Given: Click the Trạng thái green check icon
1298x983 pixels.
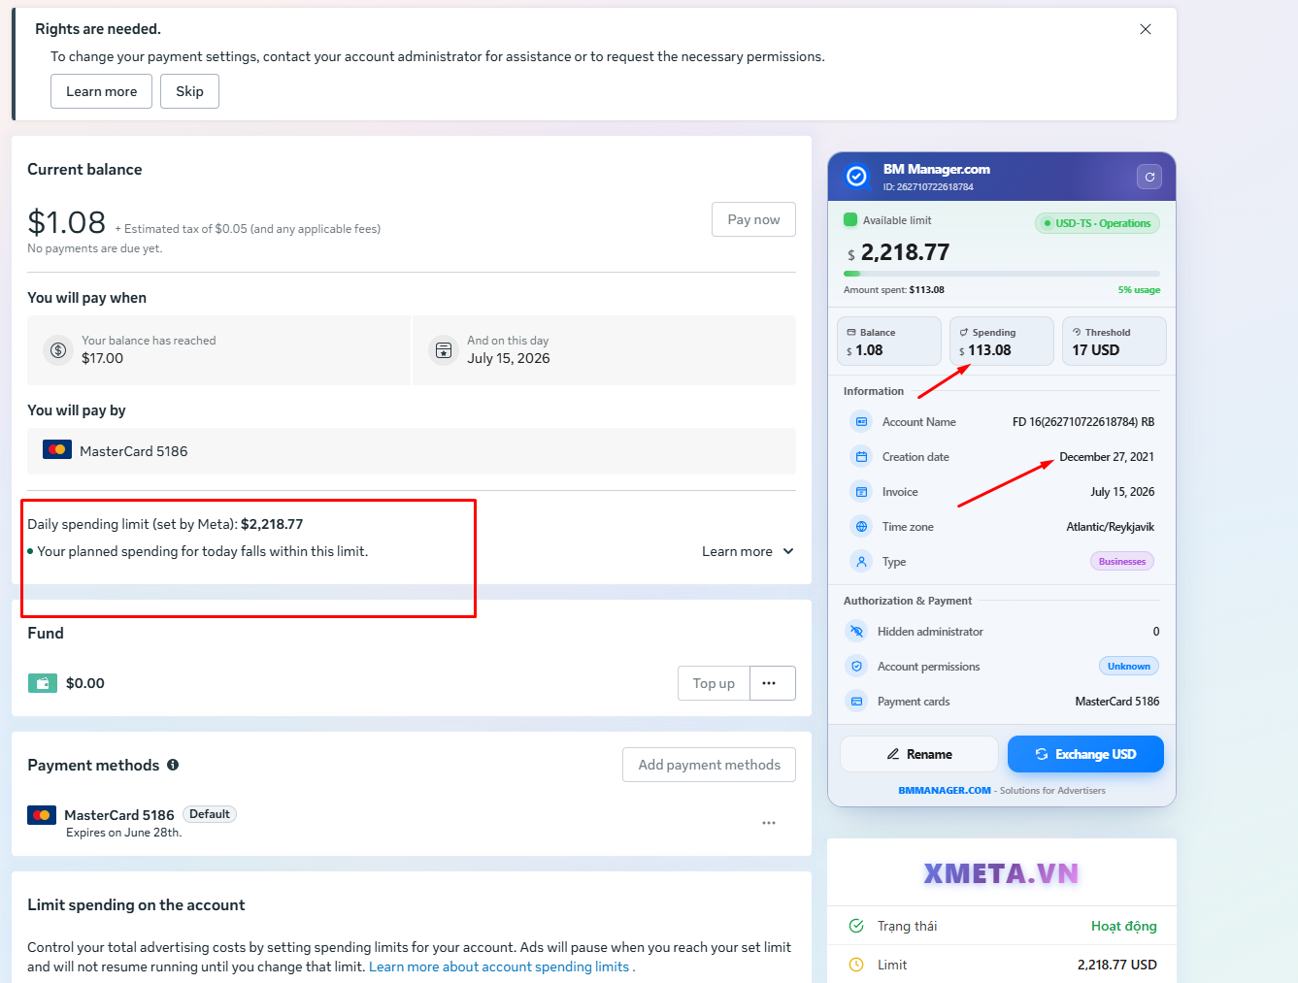Looking at the screenshot, I should click(856, 926).
